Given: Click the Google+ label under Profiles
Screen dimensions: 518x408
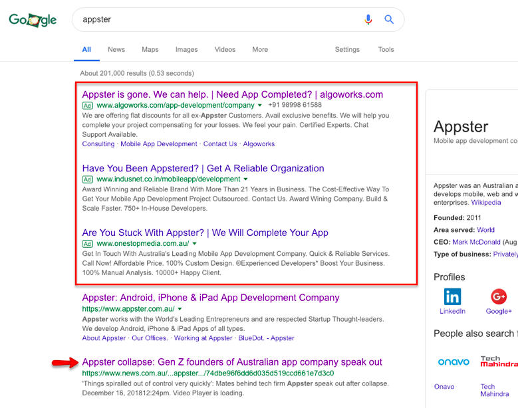Looking at the screenshot, I should (x=499, y=311).
